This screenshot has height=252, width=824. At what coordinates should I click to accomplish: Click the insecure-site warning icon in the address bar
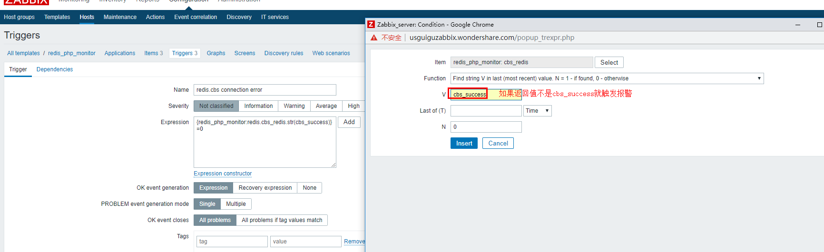374,38
